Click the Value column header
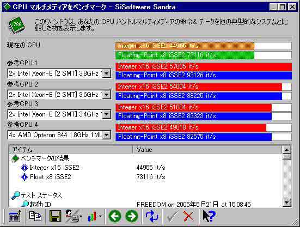Viewport: 300px width, 227px height. point(207,150)
